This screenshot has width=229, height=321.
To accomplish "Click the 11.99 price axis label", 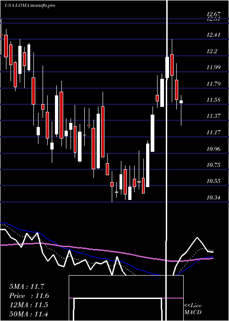I will [x=213, y=67].
